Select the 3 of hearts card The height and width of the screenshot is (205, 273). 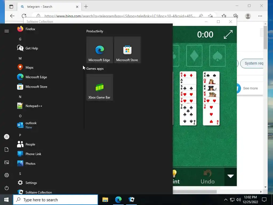point(211,114)
